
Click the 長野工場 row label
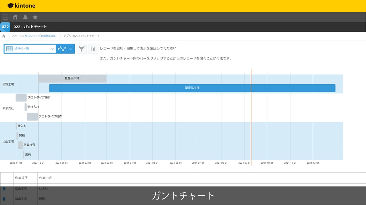point(8,84)
